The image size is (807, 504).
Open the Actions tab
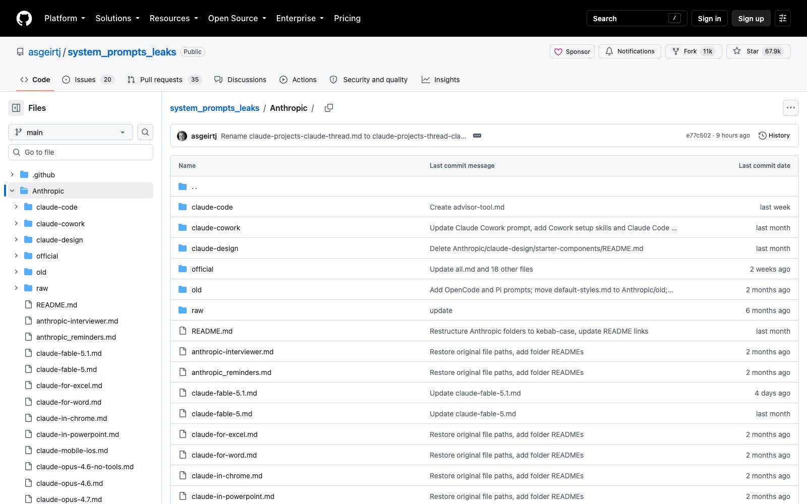[x=298, y=80]
